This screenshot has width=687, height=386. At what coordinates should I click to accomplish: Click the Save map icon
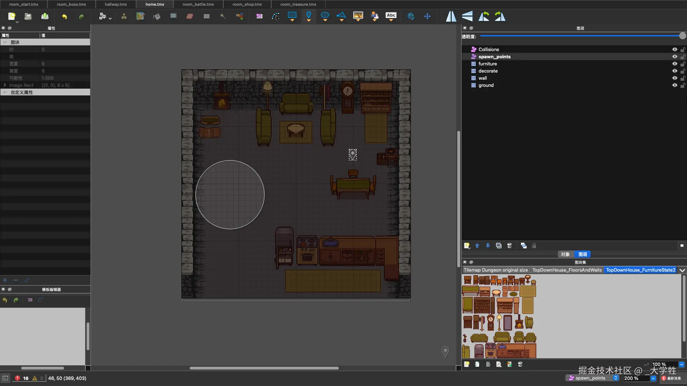pos(45,16)
